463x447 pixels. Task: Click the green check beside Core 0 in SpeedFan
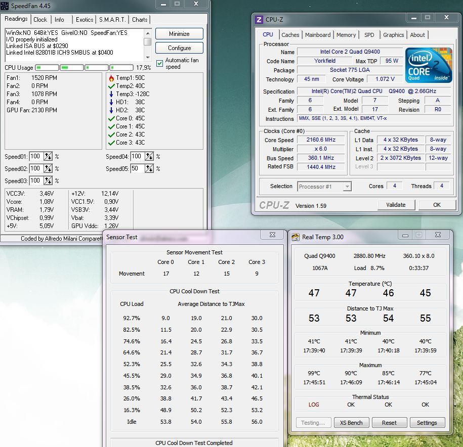pyautogui.click(x=111, y=119)
